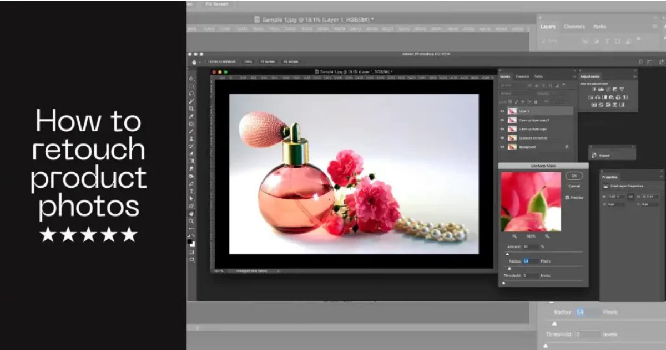Click the Fit Screen button

pos(268,62)
